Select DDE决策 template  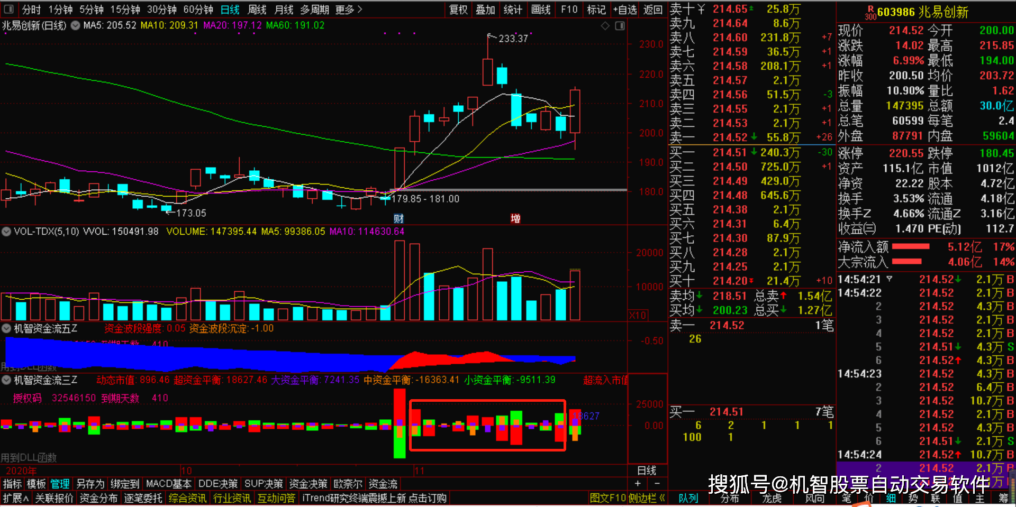click(218, 484)
